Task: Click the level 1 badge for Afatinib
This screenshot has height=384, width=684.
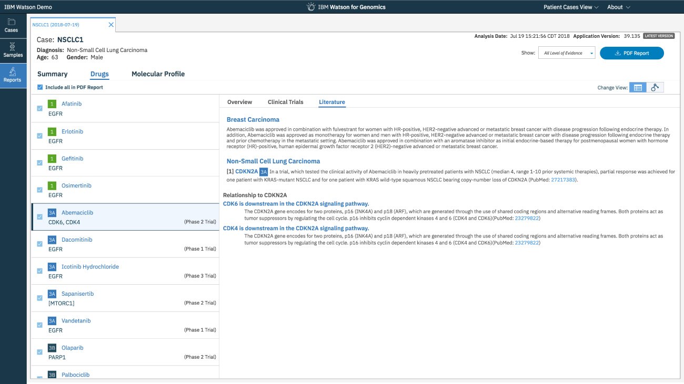Action: point(52,104)
